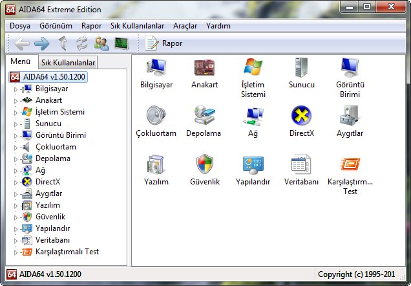Open İşletim Sistemi icon in right pane
The image size is (411, 286).
[x=253, y=67]
